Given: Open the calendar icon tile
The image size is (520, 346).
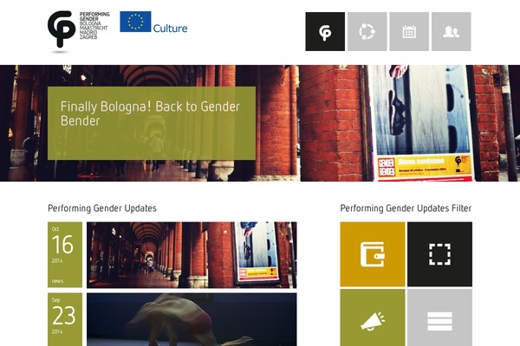Looking at the screenshot, I should [x=409, y=31].
